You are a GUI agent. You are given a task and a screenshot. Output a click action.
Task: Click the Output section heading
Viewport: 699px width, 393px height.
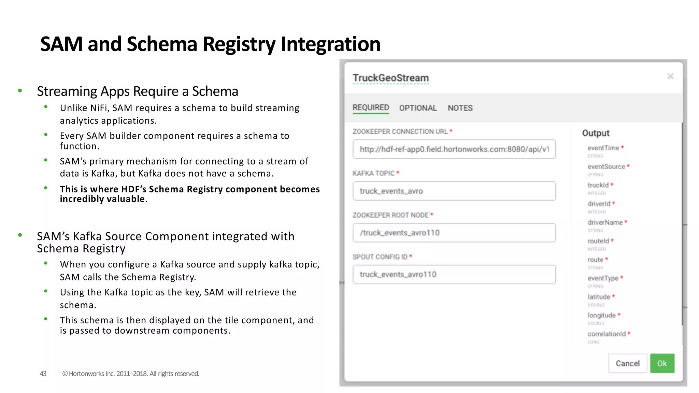[596, 133]
